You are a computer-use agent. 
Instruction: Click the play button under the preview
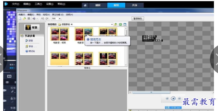click(x=173, y=98)
